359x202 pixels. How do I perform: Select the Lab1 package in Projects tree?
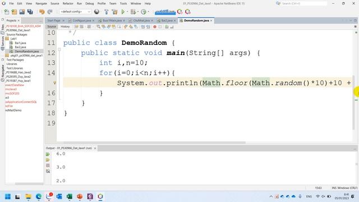(13, 39)
